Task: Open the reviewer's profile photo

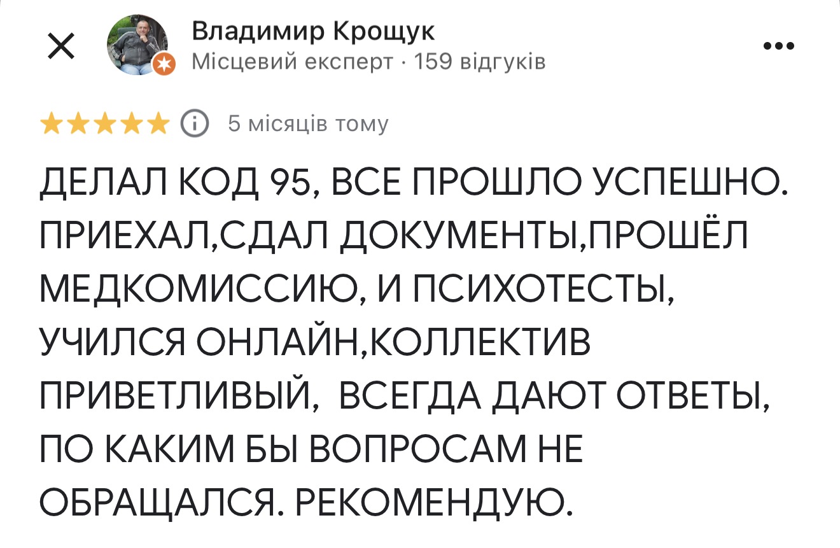Action: point(137,45)
